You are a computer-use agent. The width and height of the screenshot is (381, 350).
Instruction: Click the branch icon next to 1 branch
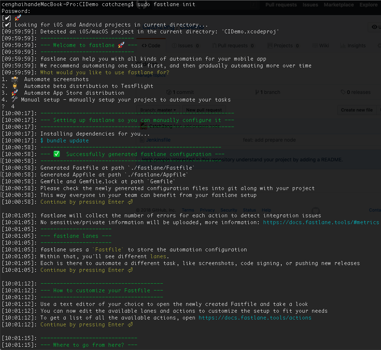257,92
